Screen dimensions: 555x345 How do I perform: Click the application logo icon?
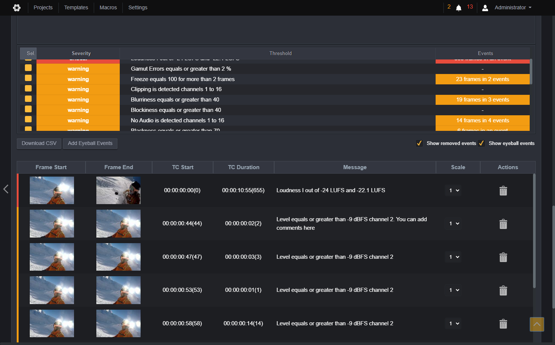(17, 7)
